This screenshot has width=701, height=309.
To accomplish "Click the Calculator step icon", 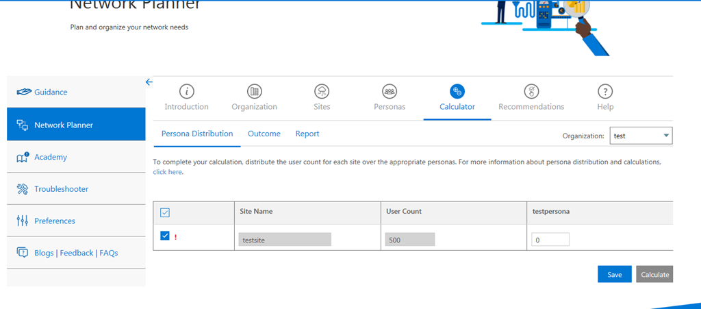I will point(457,92).
